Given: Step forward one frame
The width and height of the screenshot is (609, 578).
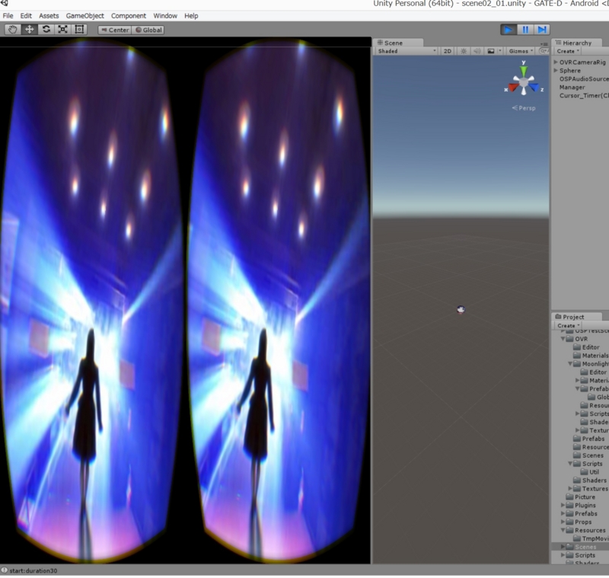Looking at the screenshot, I should coord(542,30).
